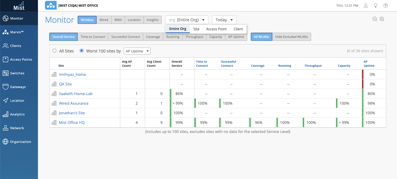Open the AP Uptime sort dropdown
This screenshot has height=179, width=397.
pyautogui.click(x=137, y=51)
